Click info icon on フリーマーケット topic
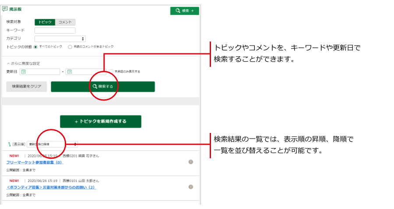This screenshot has height=209, width=394. 191,162
